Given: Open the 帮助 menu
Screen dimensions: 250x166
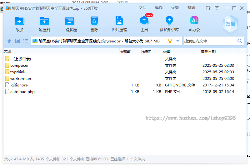Looking at the screenshot, I should pyautogui.click(x=191, y=8).
